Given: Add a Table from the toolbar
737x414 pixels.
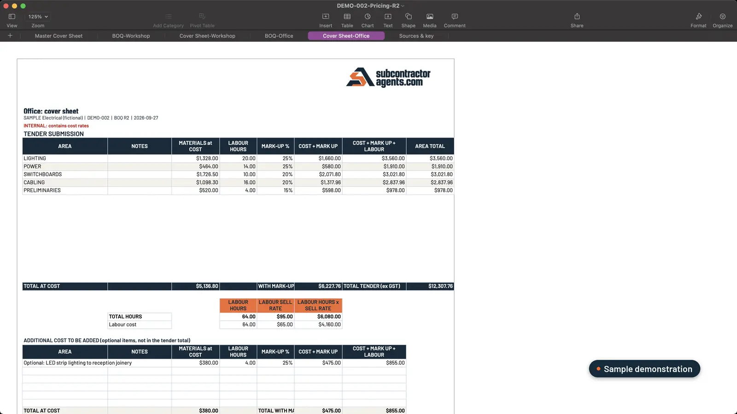Looking at the screenshot, I should (347, 17).
